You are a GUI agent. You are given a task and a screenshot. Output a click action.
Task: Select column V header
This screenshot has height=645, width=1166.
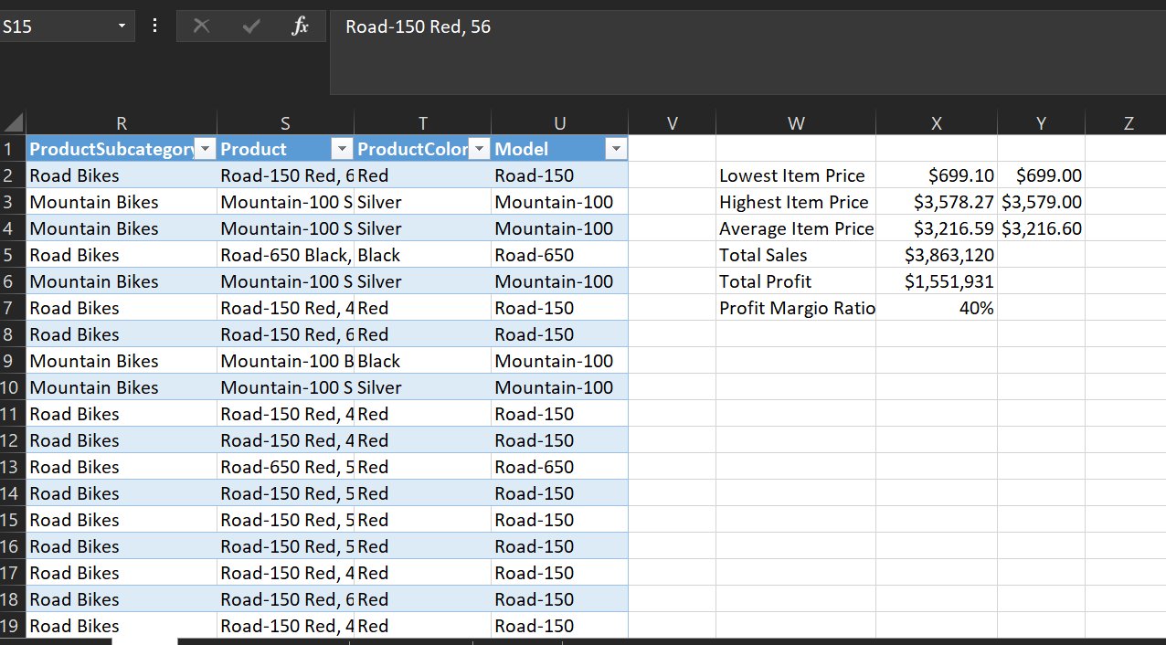672,123
